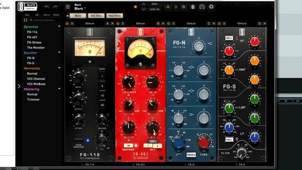Toggle power for FG-S module

pyautogui.click(x=219, y=24)
